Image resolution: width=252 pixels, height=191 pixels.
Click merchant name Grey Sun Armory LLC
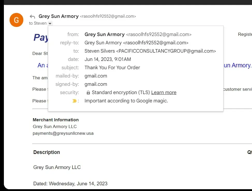coord(55,126)
